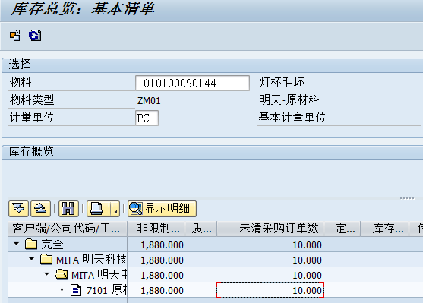Screen dimensions: 423x303
Task: Select highlighted 10.000 cell in 7101 row
Action: (x=270, y=290)
